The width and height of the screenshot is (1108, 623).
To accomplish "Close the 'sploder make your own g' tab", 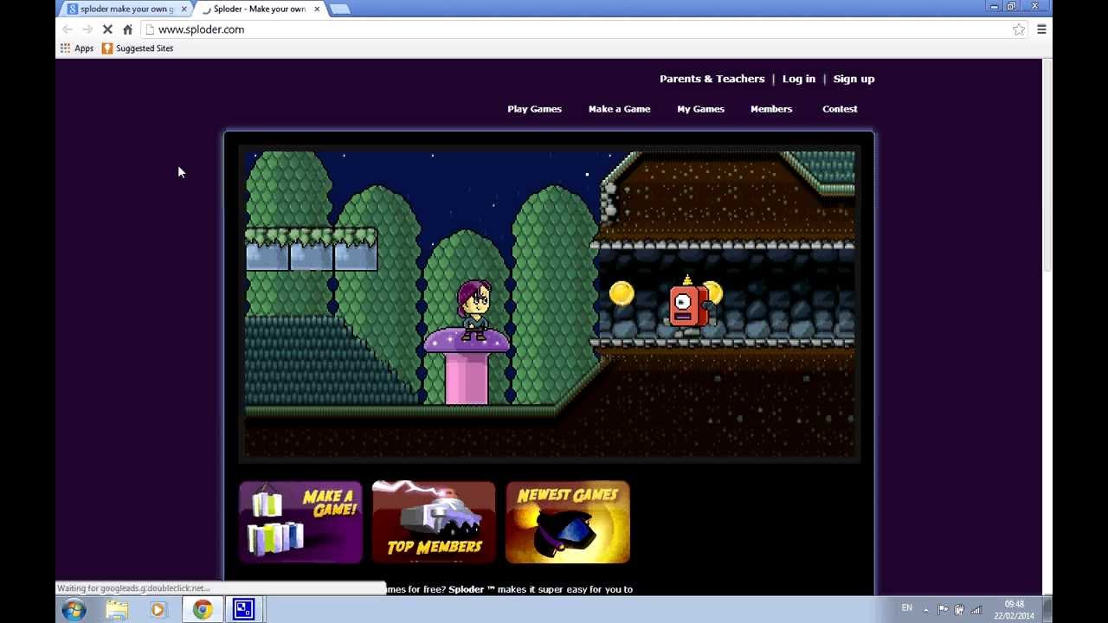I will tap(184, 9).
